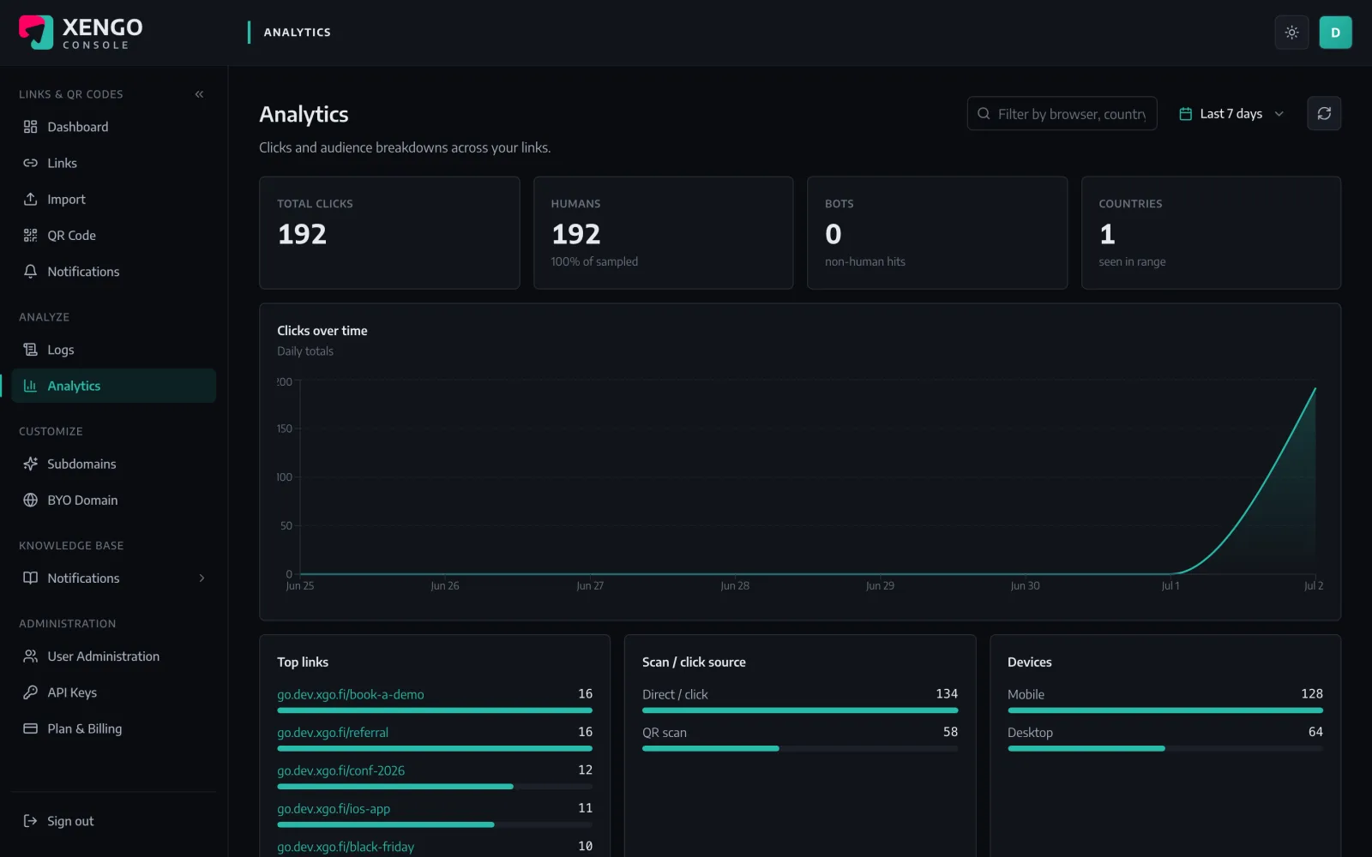This screenshot has height=857, width=1372.
Task: Click the Jul 2 peak on clicks chart
Action: (x=1315, y=389)
